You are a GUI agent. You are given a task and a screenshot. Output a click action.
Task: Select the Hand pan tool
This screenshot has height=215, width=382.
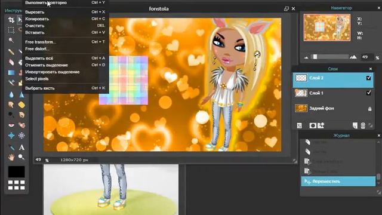(11, 157)
